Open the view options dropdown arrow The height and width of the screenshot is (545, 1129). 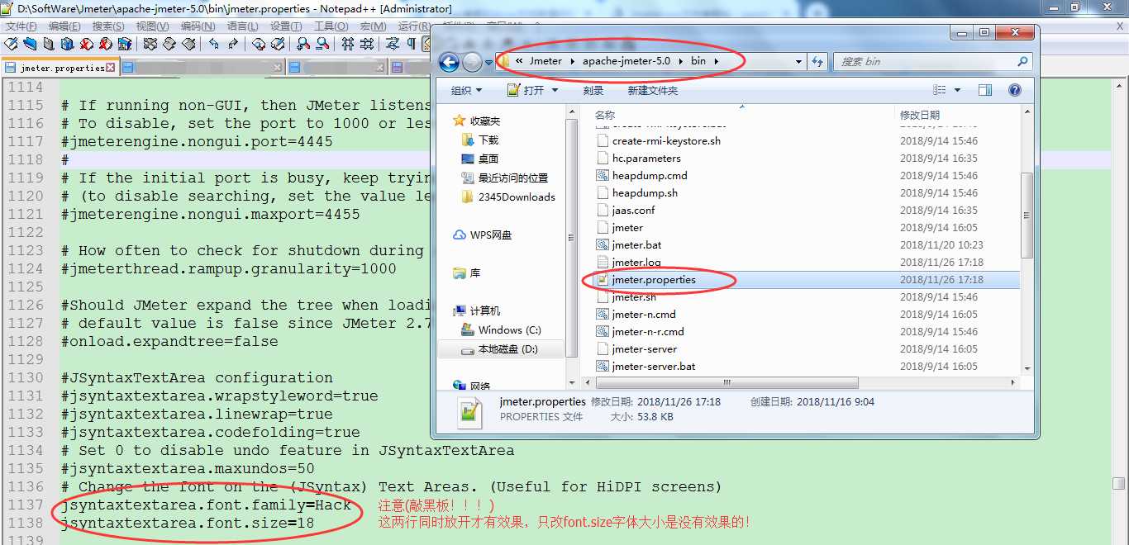pyautogui.click(x=958, y=90)
